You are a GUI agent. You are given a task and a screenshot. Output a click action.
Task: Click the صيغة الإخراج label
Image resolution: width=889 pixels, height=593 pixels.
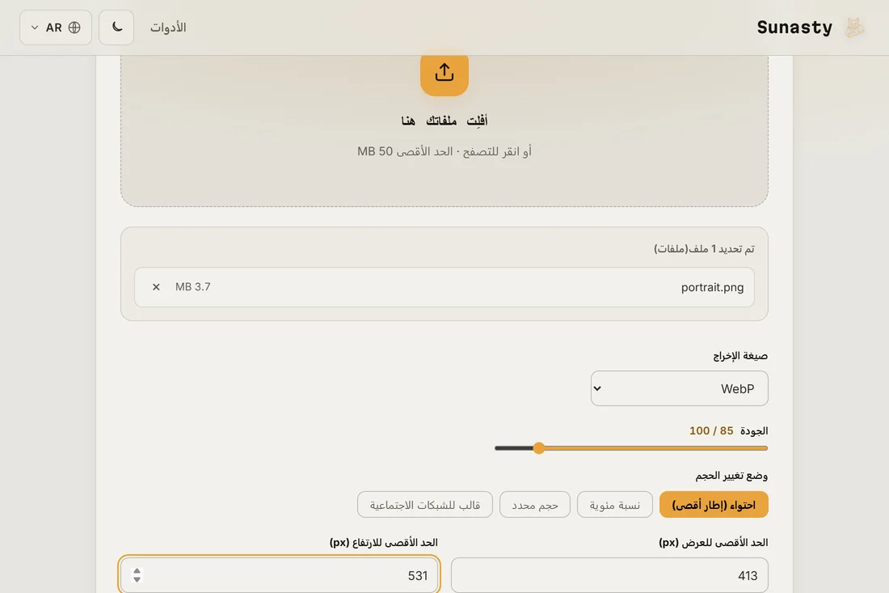(x=739, y=356)
